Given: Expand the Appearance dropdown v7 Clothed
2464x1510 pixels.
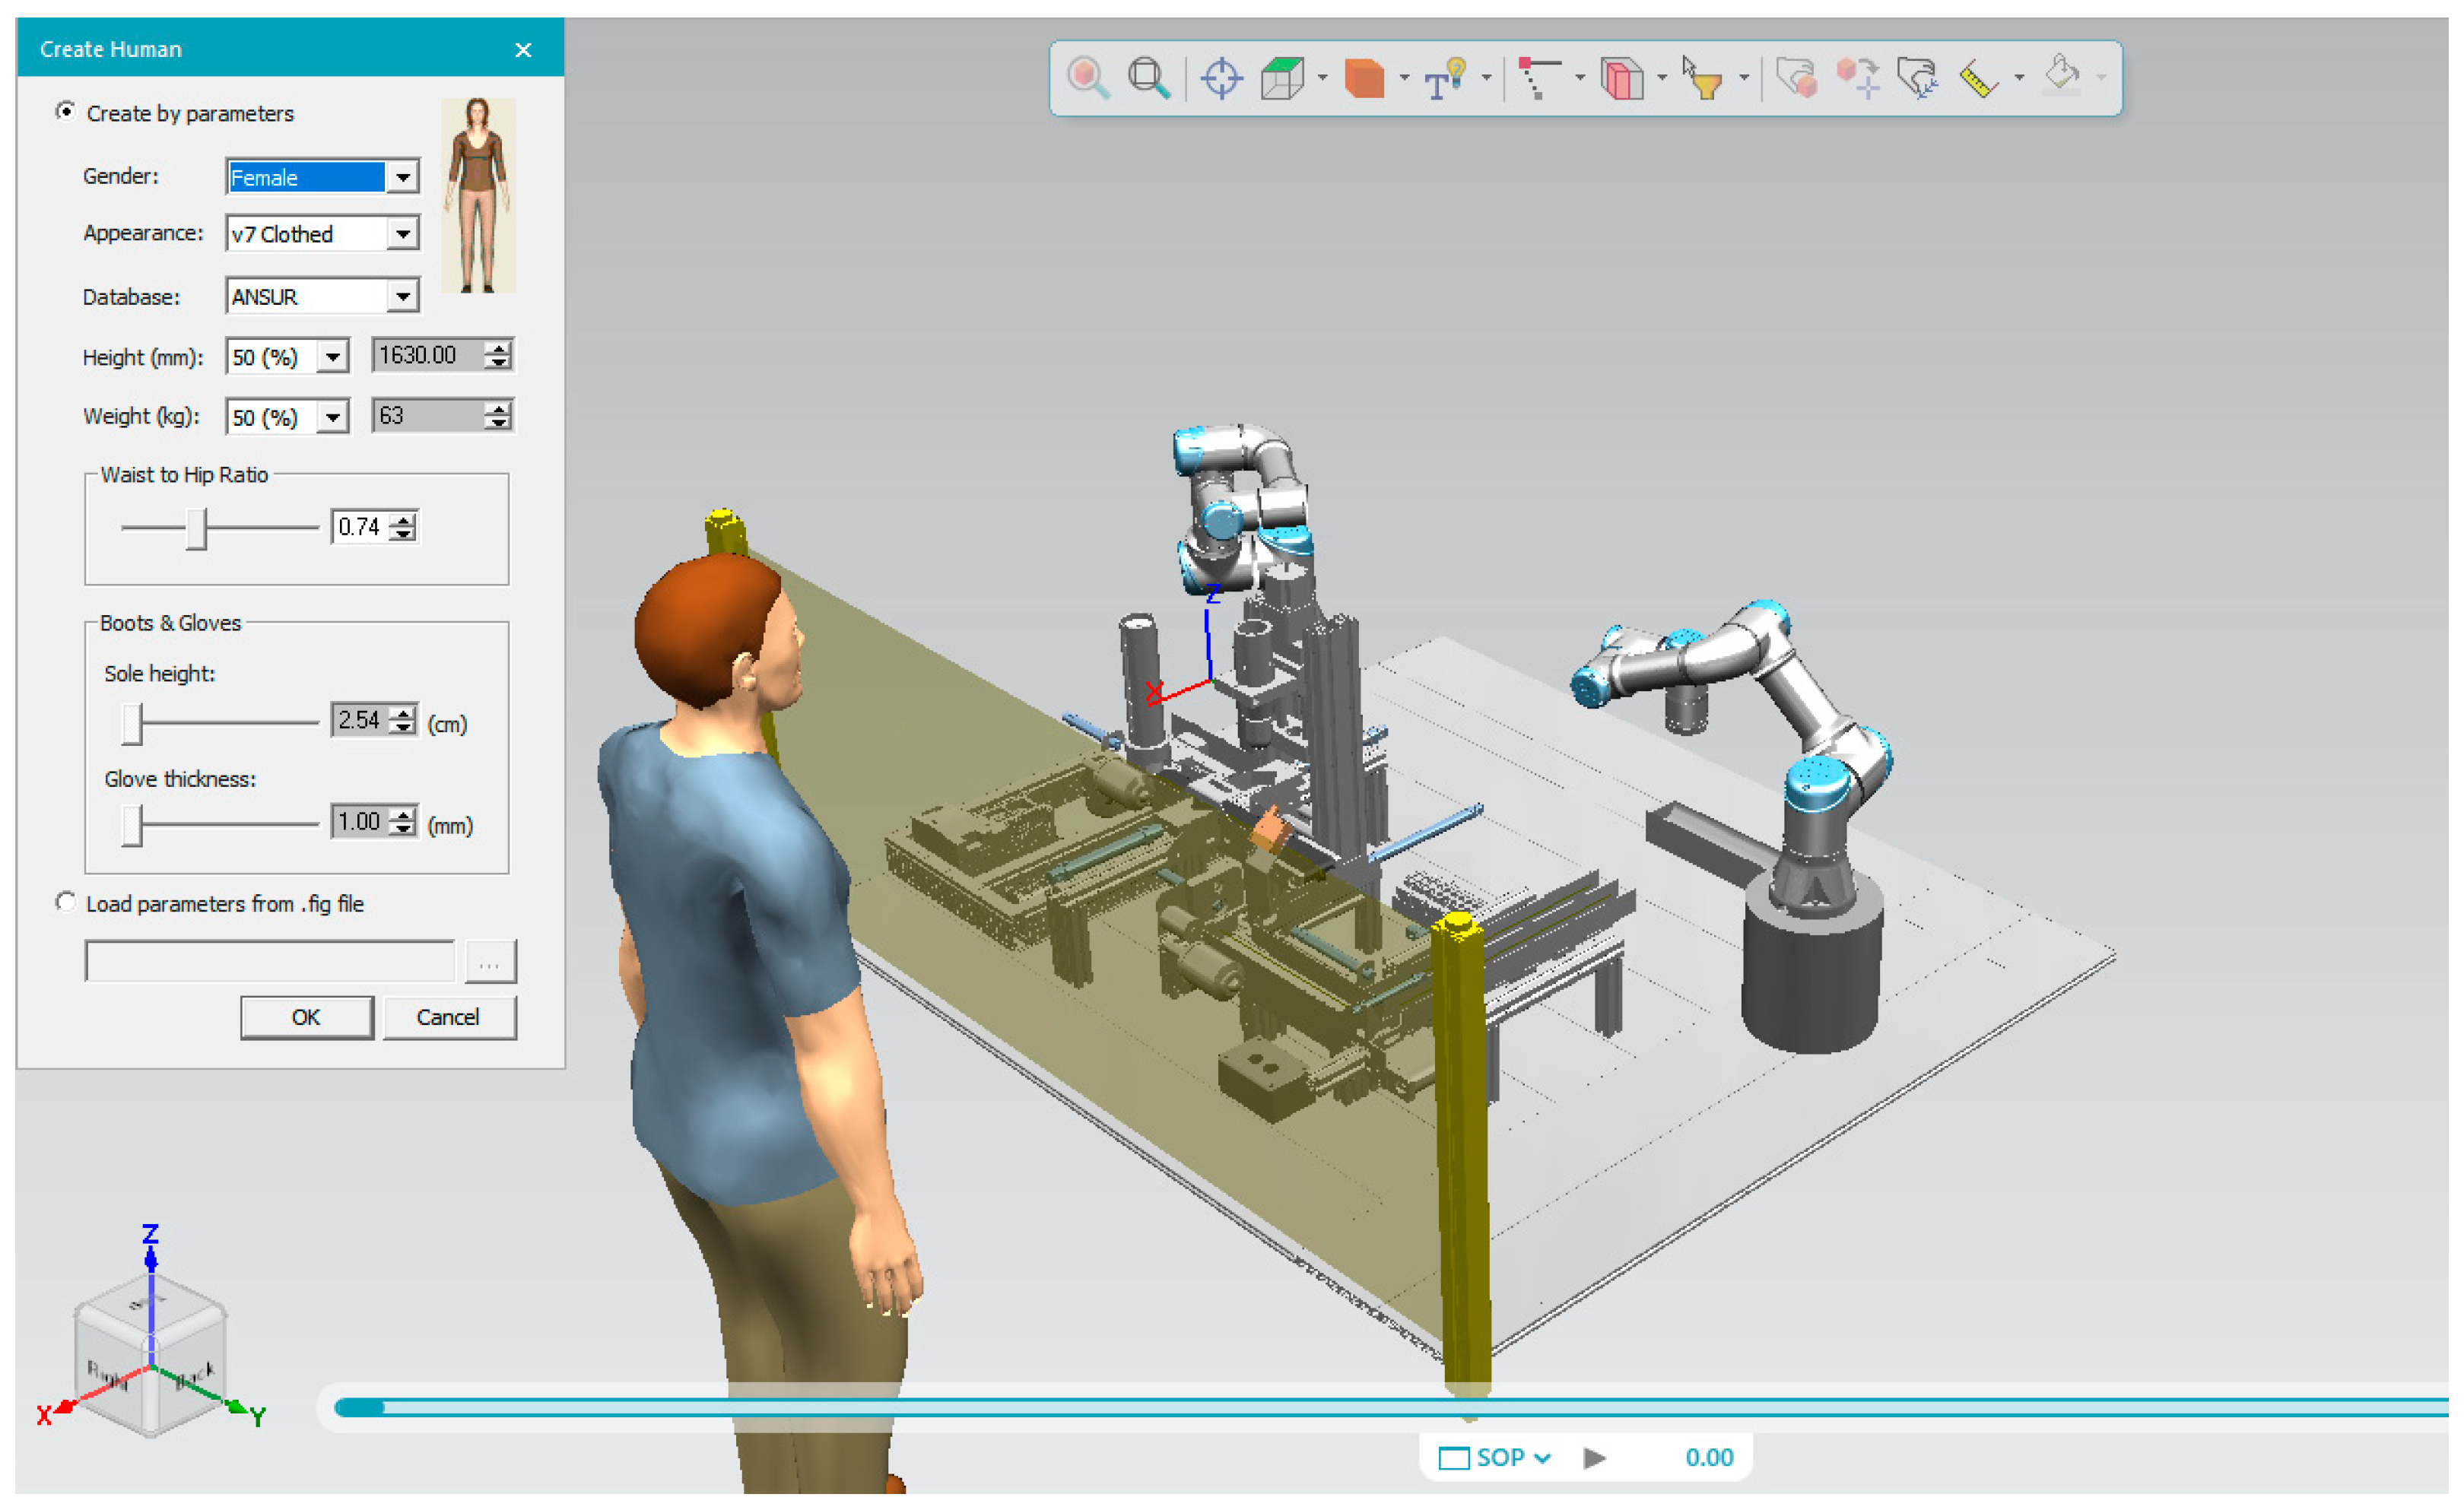Looking at the screenshot, I should [402, 234].
